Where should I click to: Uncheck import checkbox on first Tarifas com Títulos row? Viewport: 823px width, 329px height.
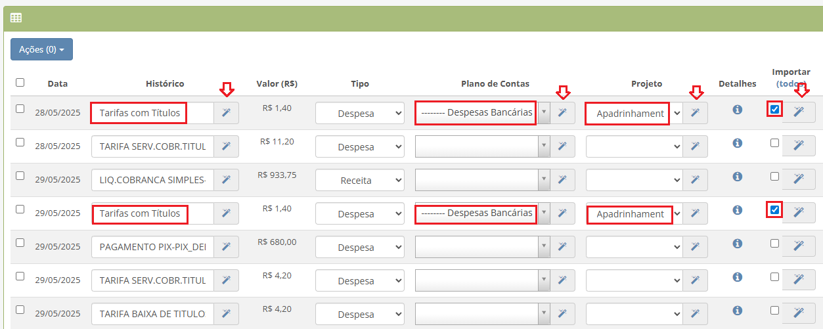775,109
